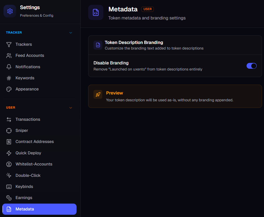The height and width of the screenshot is (217, 264).
Task: Select the active Metadata menu item
Action: [39, 209]
